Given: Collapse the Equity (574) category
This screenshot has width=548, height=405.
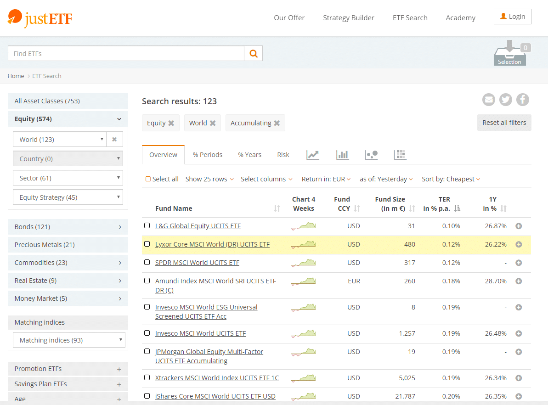Looking at the screenshot, I should click(68, 119).
